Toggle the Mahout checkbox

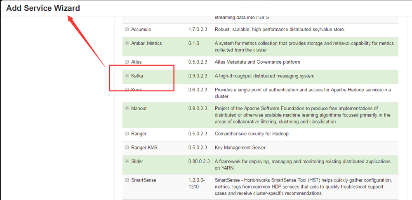pyautogui.click(x=127, y=108)
